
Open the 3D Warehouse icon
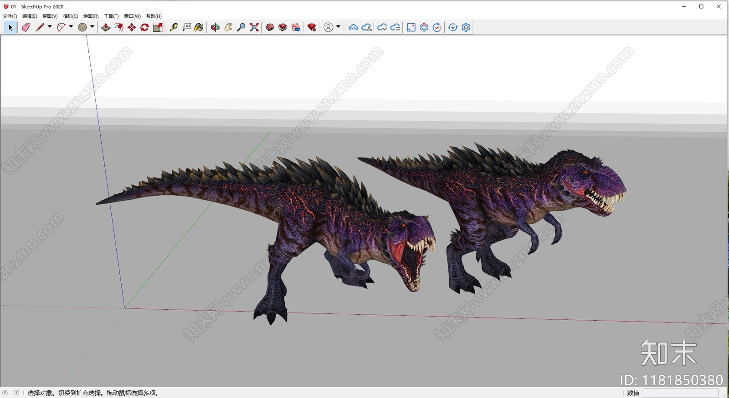(270, 28)
